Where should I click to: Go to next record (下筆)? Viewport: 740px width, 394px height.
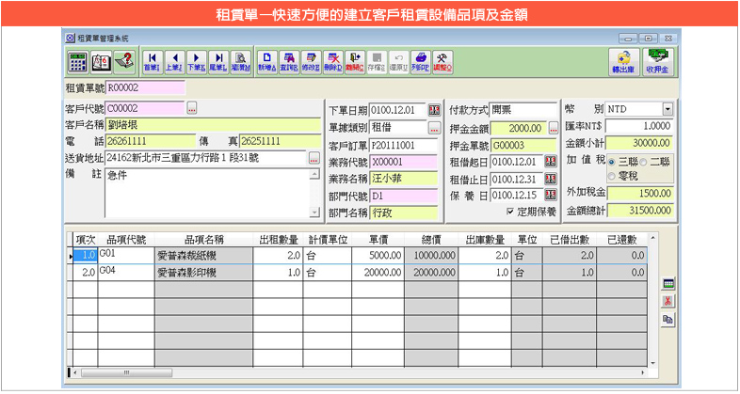click(197, 62)
